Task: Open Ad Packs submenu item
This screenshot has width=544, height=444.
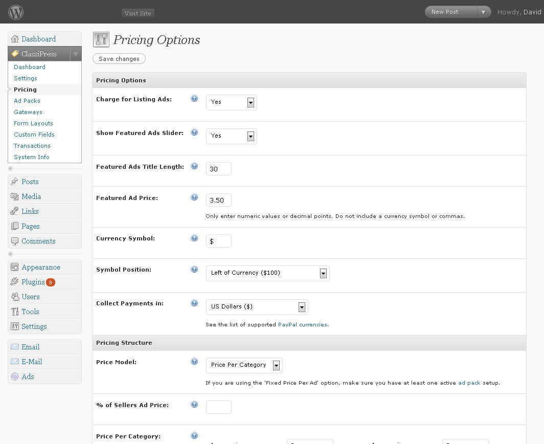Action: pos(27,101)
